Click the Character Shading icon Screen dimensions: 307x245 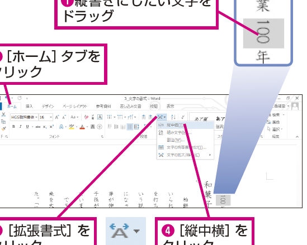point(93,127)
